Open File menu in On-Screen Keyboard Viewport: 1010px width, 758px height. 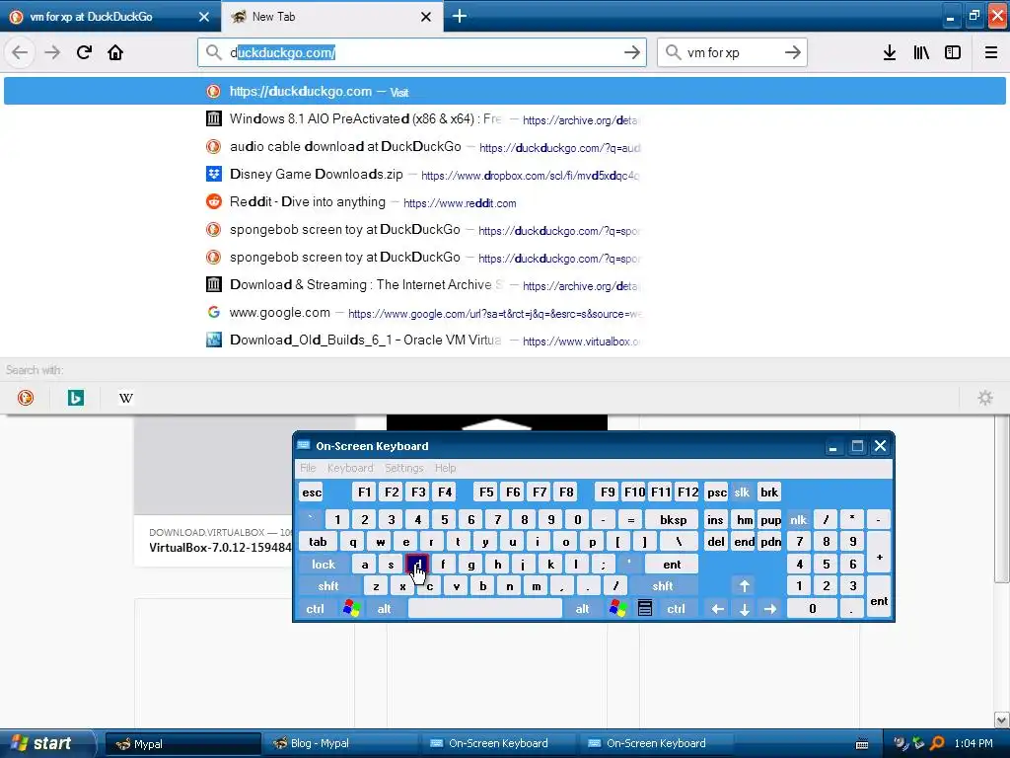[x=308, y=468]
